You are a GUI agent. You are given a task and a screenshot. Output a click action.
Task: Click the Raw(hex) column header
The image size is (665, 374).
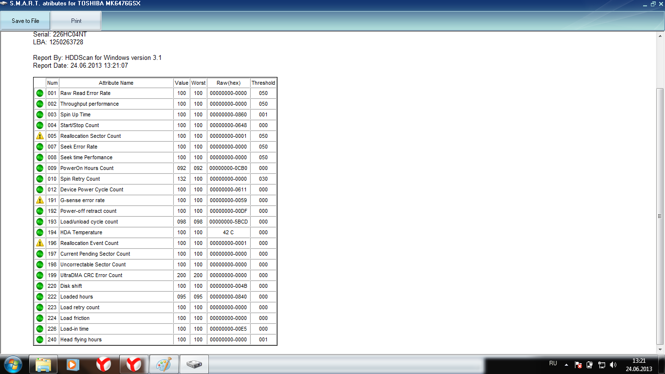229,83
